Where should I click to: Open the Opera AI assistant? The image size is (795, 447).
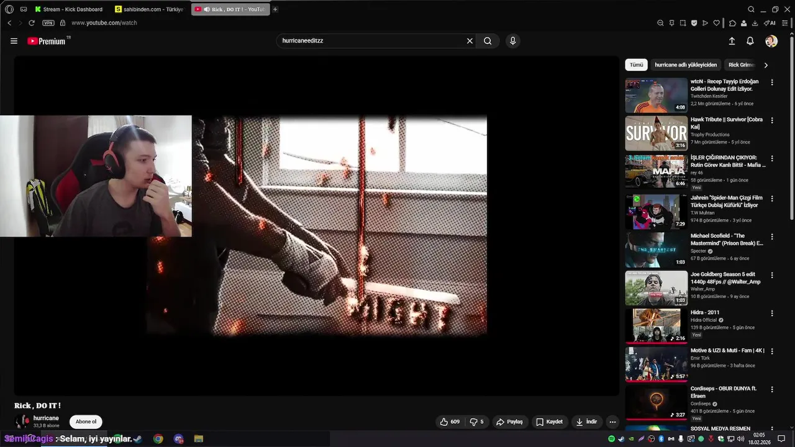coord(770,23)
